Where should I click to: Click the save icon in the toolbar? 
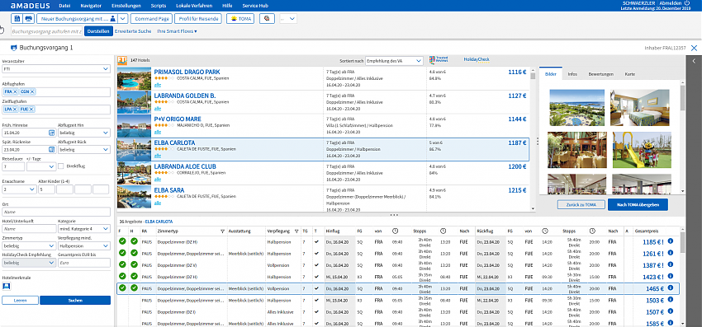17,19
